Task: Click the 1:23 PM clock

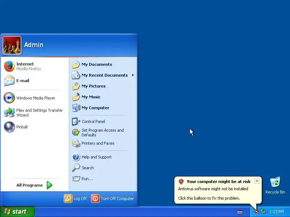Action: [x=277, y=212]
